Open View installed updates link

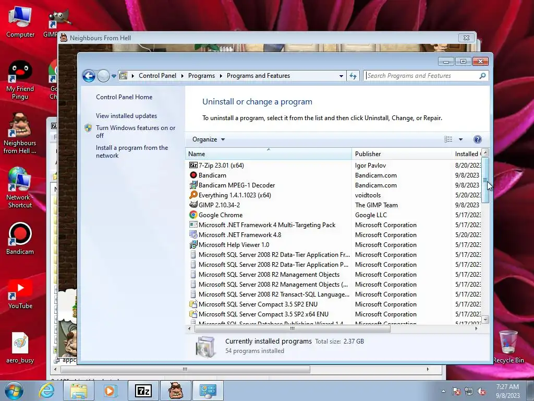(x=126, y=116)
